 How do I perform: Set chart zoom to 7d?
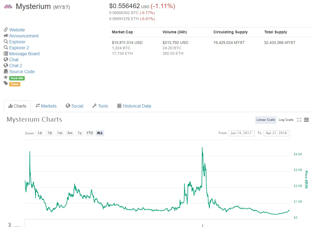pyautogui.click(x=50, y=133)
